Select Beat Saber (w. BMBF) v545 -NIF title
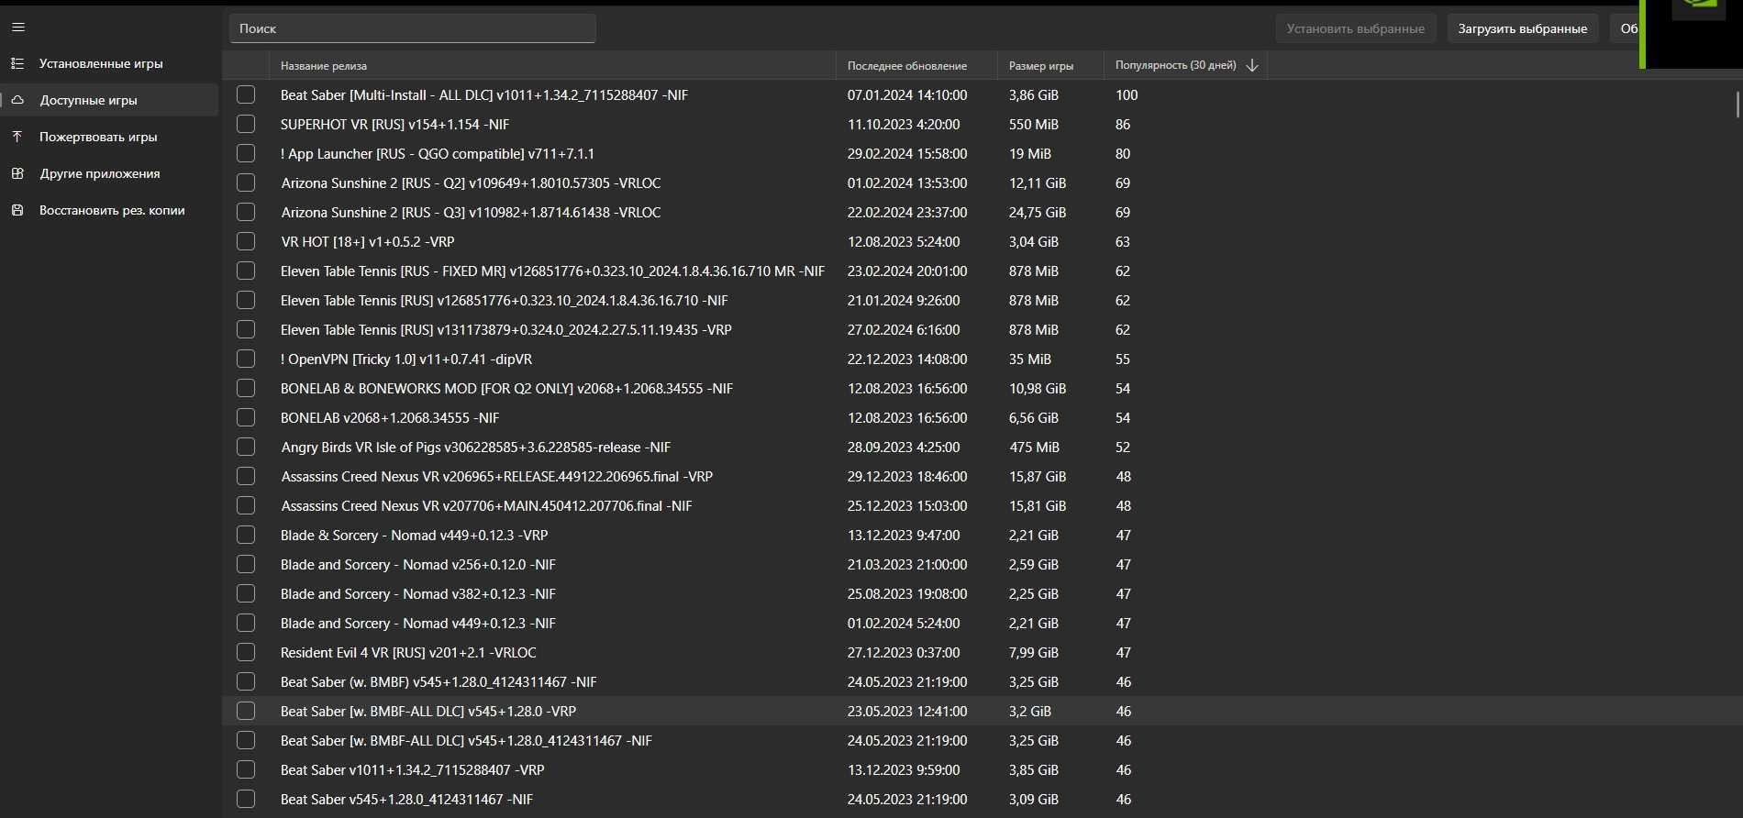 (x=439, y=681)
